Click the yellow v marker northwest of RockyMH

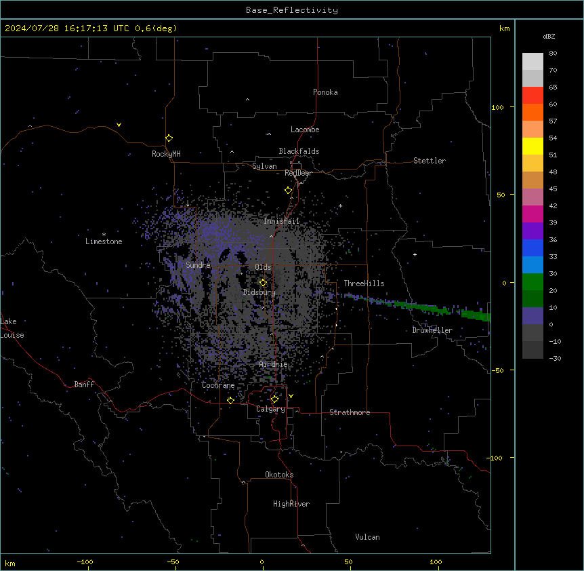coord(119,125)
